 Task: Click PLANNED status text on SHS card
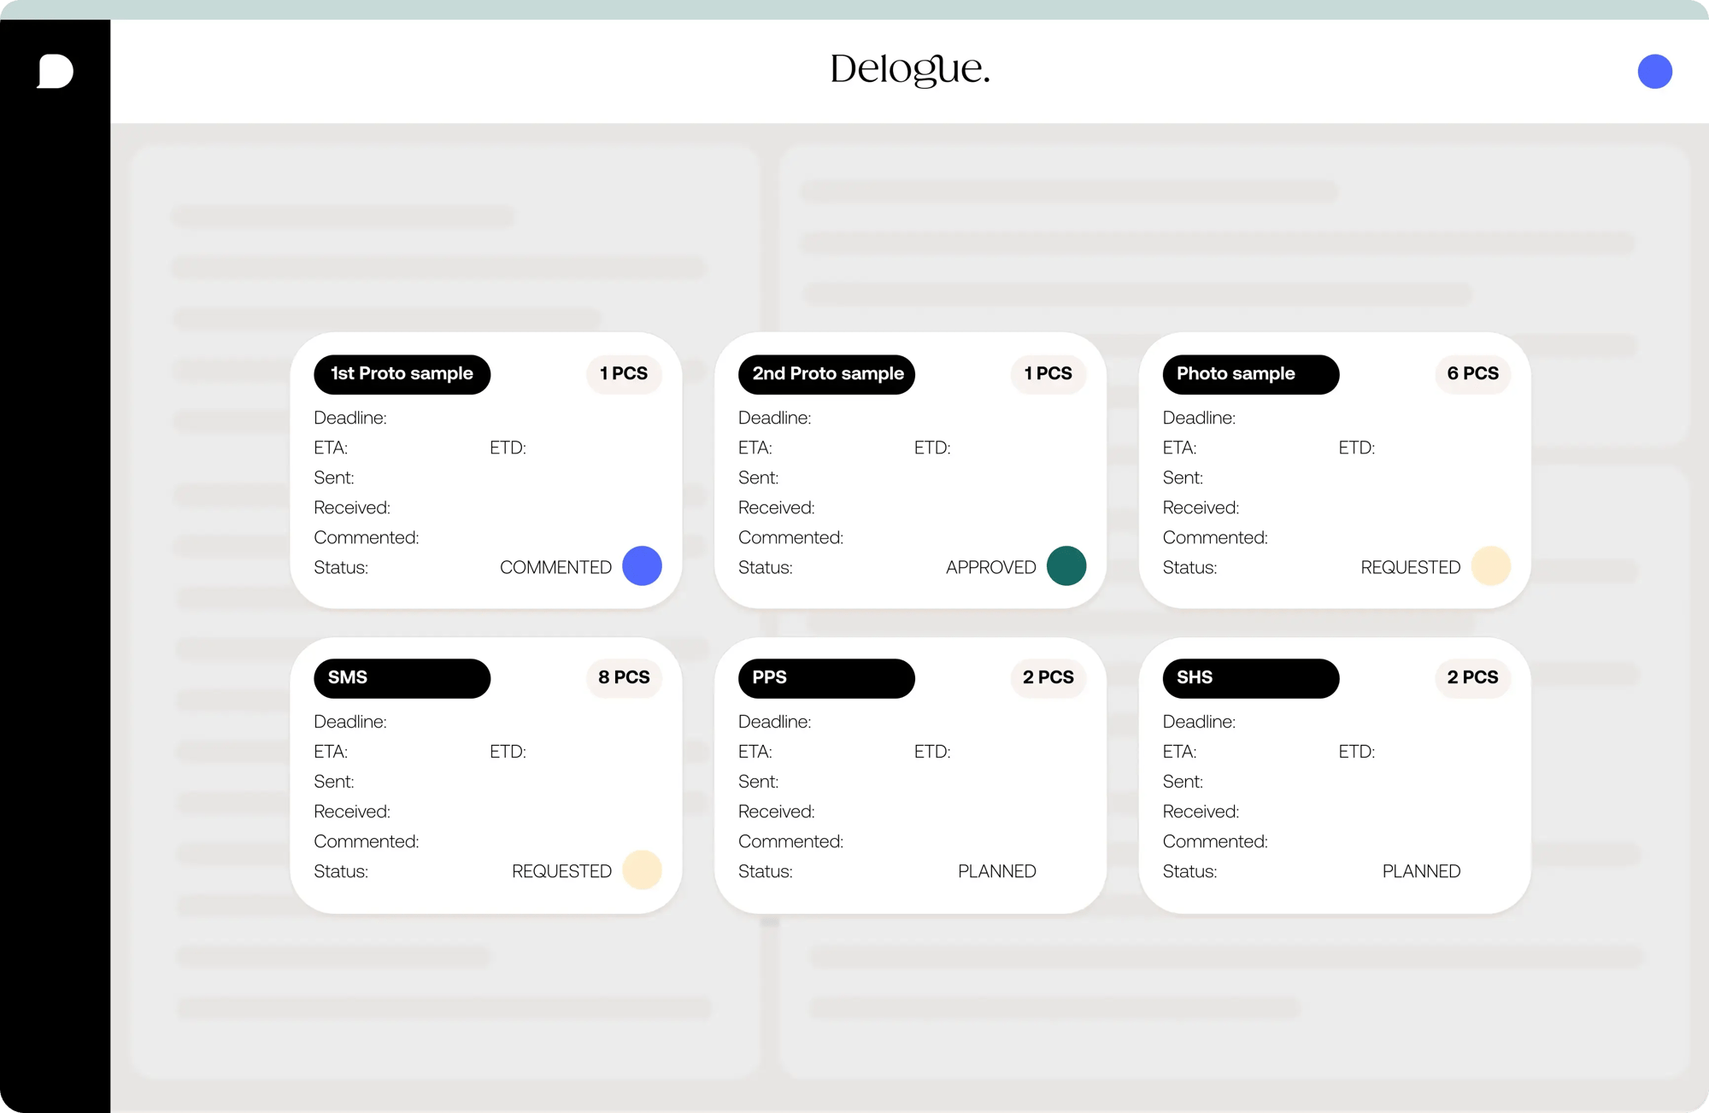point(1421,871)
